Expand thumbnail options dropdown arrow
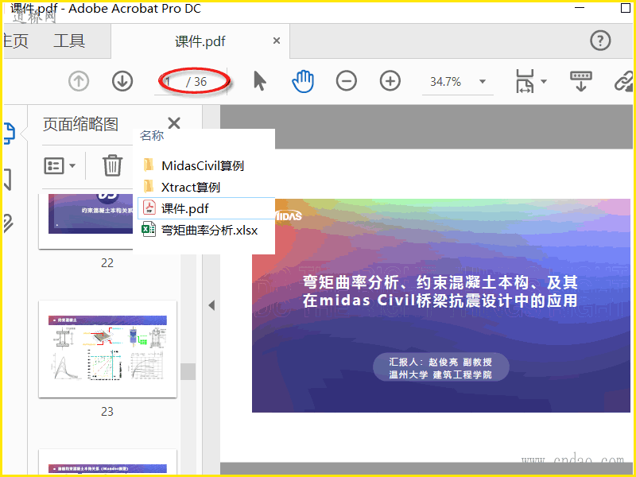This screenshot has height=477, width=636. [72, 165]
